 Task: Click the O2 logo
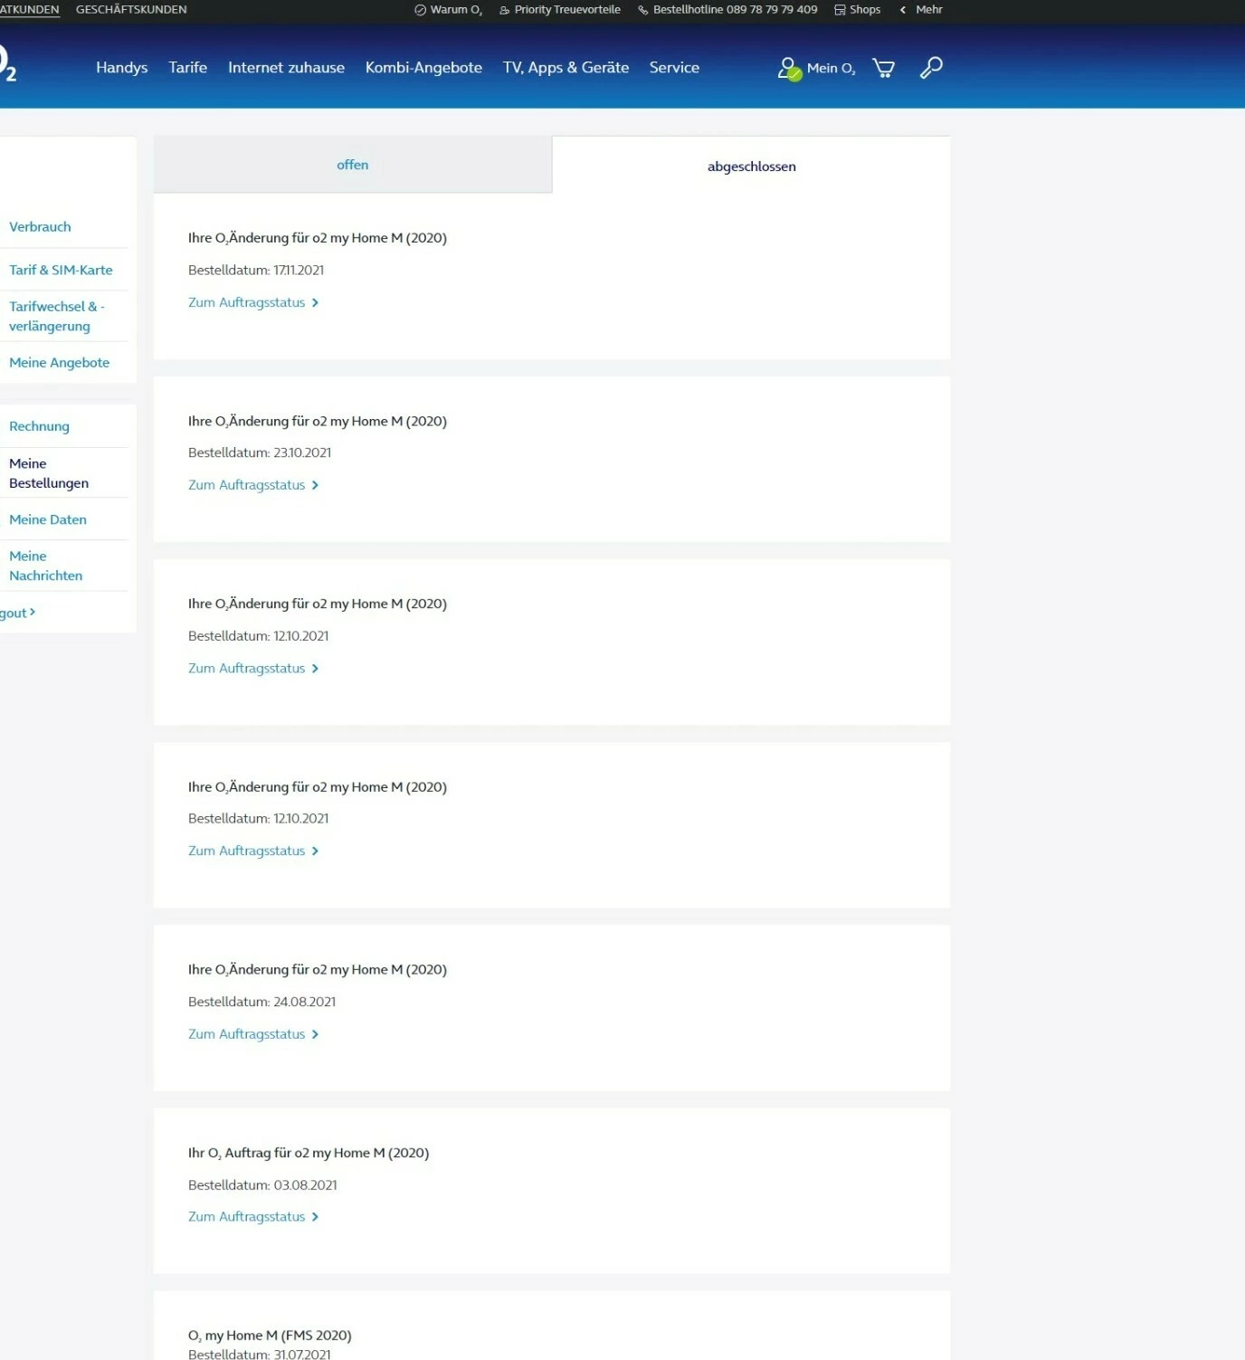tap(6, 63)
